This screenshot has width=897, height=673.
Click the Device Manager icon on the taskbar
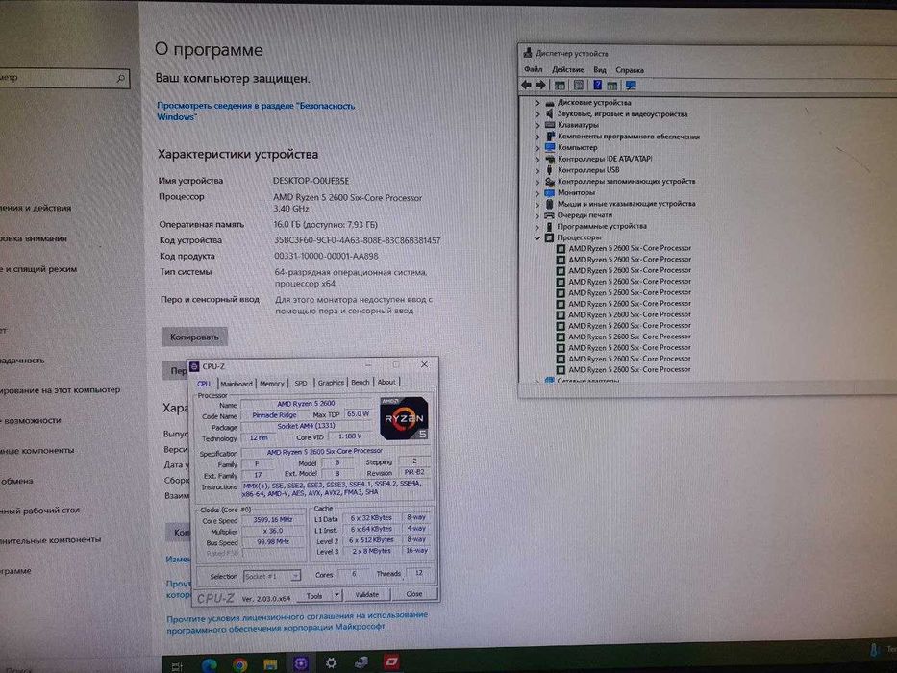pos(361,662)
